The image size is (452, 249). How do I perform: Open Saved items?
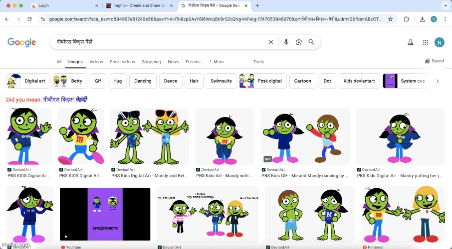(435, 61)
